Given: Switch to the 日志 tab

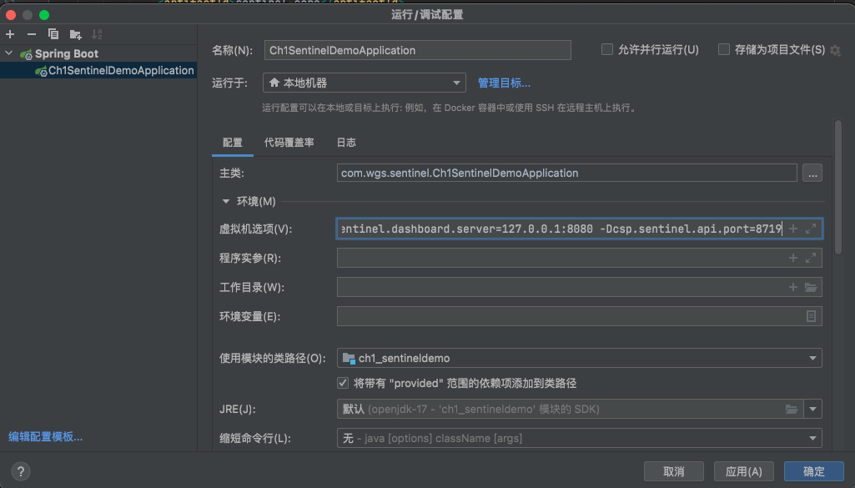Looking at the screenshot, I should (346, 143).
